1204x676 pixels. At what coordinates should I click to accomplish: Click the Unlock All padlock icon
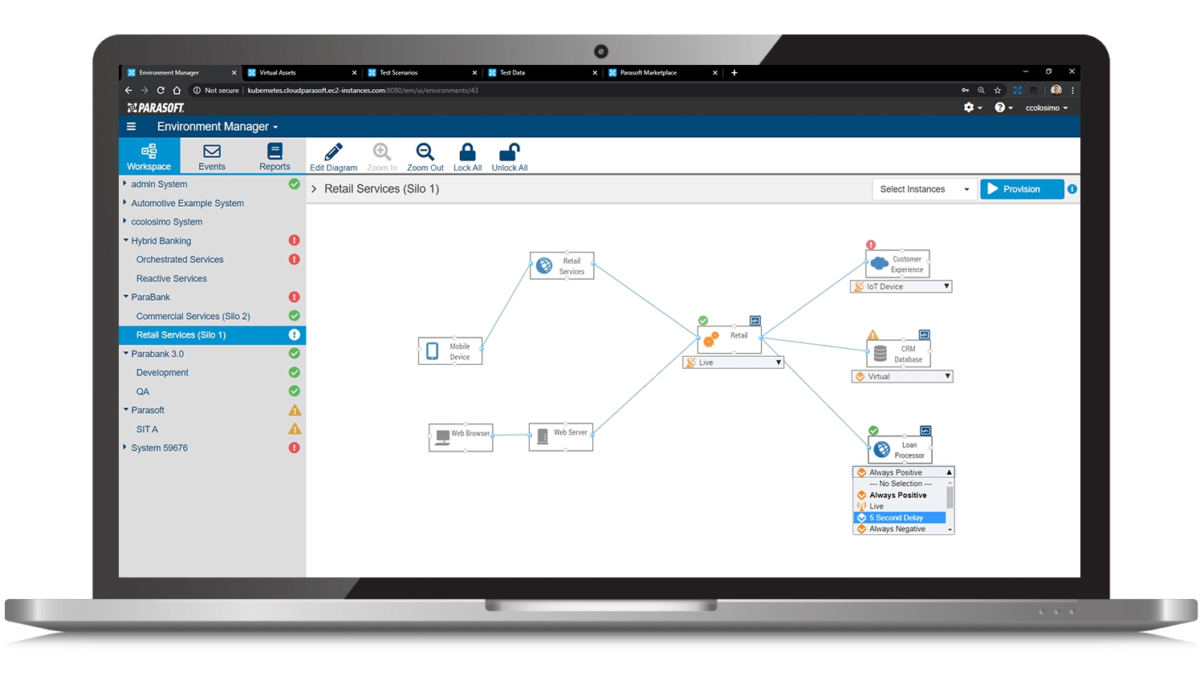pos(510,152)
